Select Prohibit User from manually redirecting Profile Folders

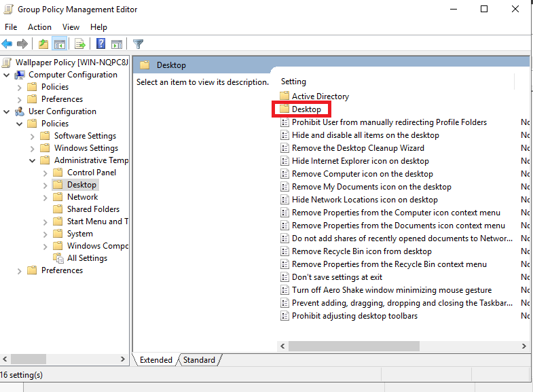[389, 122]
